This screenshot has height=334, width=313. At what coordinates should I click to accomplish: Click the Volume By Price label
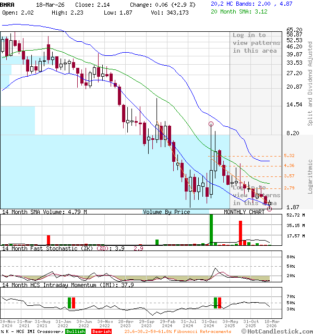pyautogui.click(x=167, y=212)
